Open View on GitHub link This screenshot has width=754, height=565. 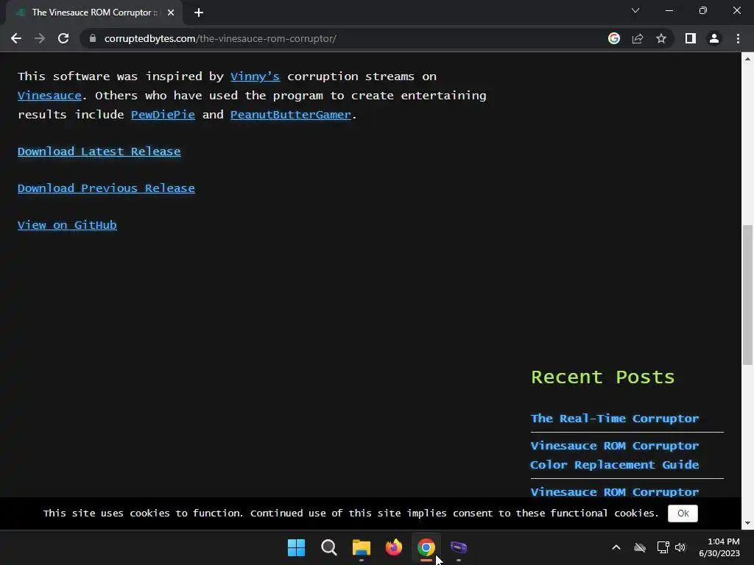(x=67, y=225)
